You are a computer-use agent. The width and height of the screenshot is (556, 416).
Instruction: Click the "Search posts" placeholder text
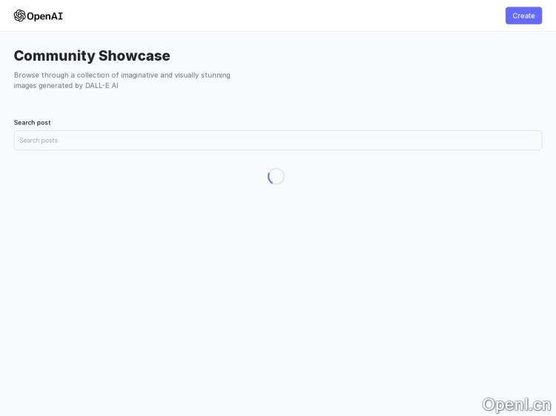[39, 141]
